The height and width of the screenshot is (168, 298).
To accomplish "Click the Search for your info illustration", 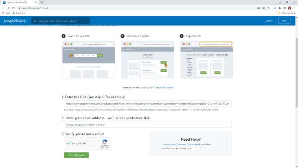I will (89, 60).
